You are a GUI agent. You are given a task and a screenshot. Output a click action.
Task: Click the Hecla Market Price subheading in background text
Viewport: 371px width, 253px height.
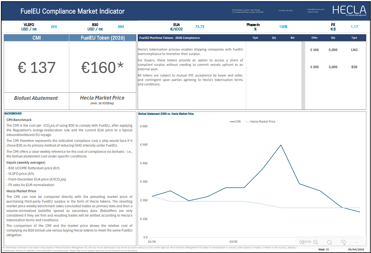coord(21,191)
